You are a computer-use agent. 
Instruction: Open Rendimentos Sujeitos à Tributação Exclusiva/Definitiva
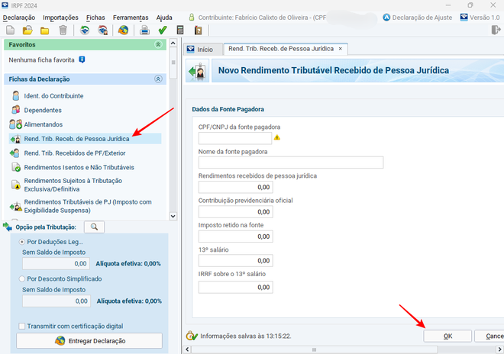point(73,185)
